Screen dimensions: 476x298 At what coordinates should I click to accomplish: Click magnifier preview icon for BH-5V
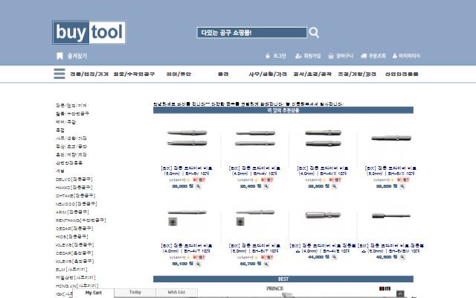point(199,186)
